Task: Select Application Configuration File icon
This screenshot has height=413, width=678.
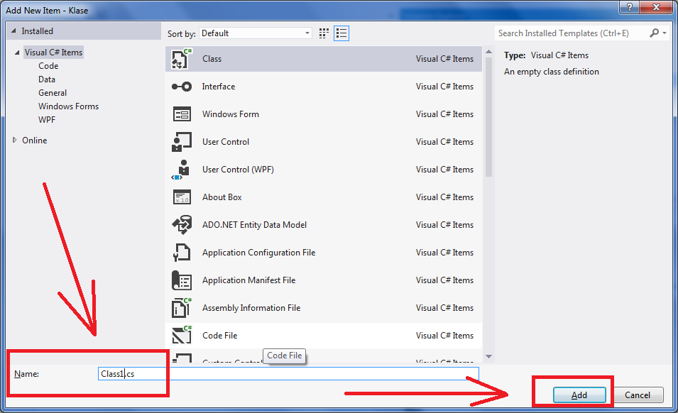Action: 182,253
